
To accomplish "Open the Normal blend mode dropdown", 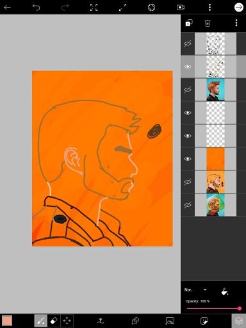I will click(196, 290).
